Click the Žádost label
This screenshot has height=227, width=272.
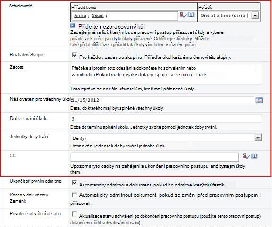coord(17,67)
